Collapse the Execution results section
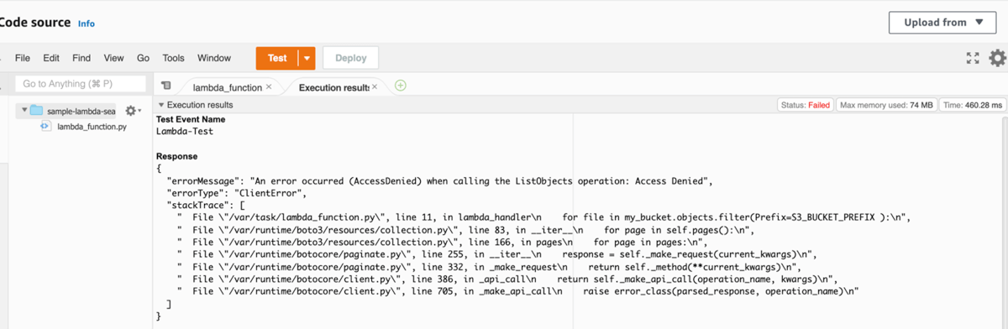Viewport: 1008px width, 329px height. coord(161,105)
